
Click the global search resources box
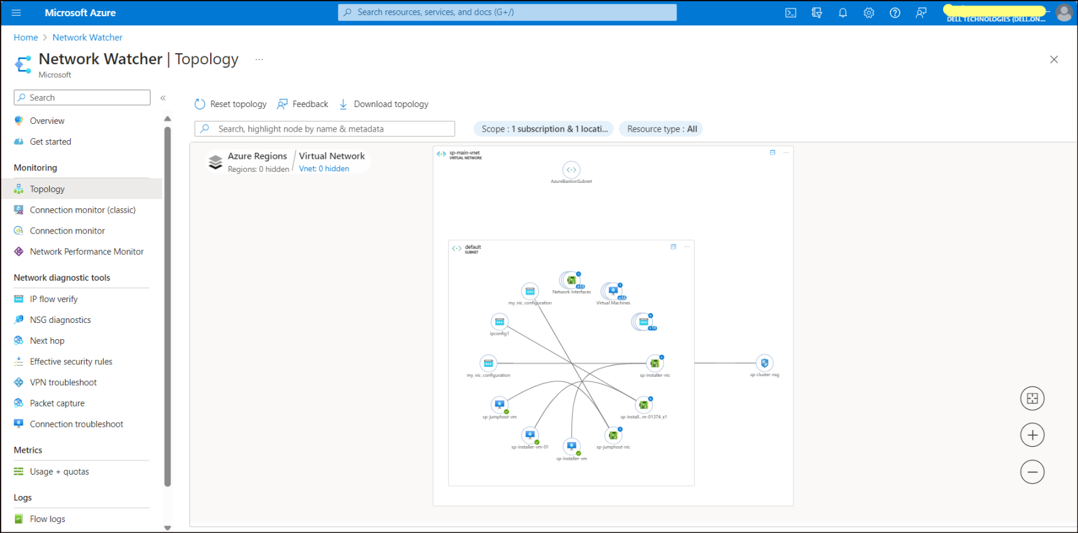(507, 12)
